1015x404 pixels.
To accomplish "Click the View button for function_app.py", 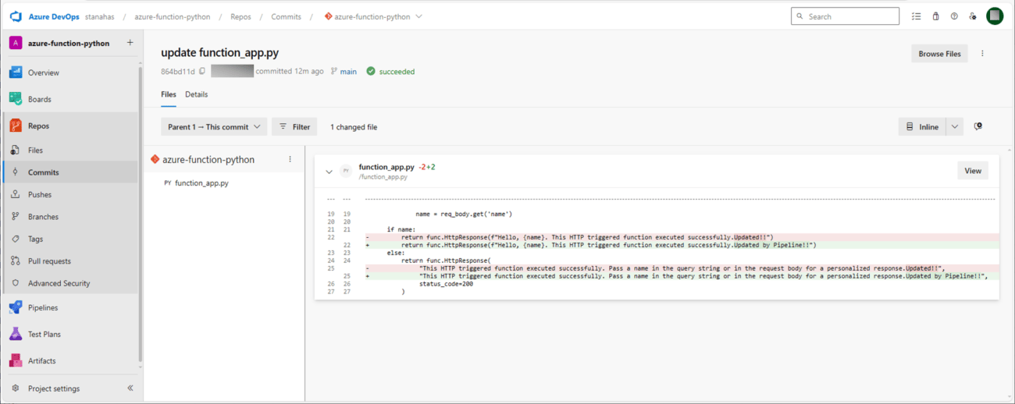I will coord(973,171).
